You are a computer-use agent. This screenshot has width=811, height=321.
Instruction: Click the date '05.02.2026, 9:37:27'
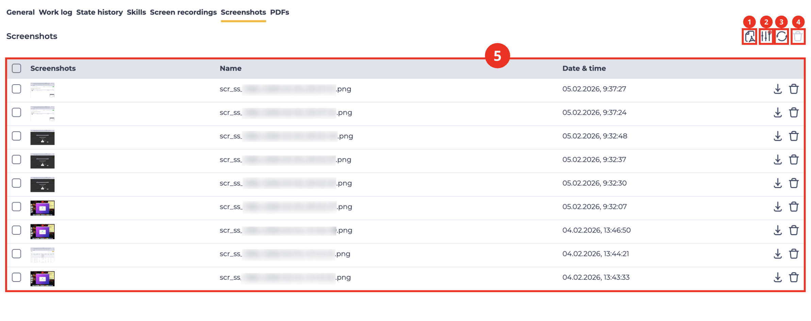(x=594, y=89)
